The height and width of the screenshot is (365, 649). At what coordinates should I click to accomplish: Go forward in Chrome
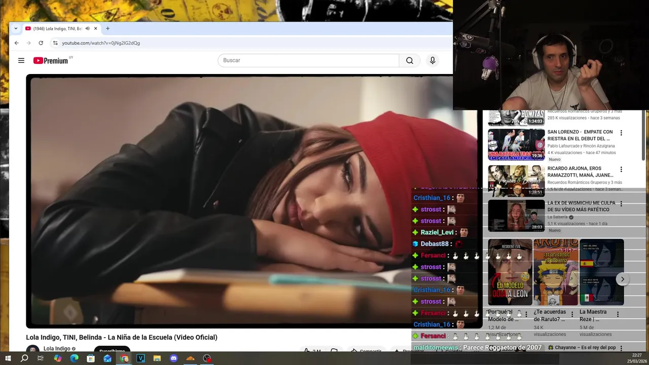[29, 43]
